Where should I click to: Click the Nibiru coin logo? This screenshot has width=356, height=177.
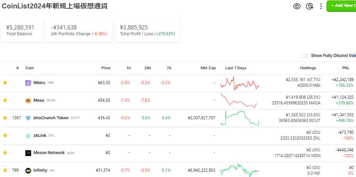(x=28, y=83)
